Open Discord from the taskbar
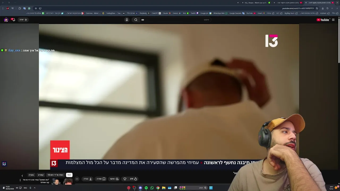This screenshot has width=340, height=191. pyautogui.click(x=140, y=188)
